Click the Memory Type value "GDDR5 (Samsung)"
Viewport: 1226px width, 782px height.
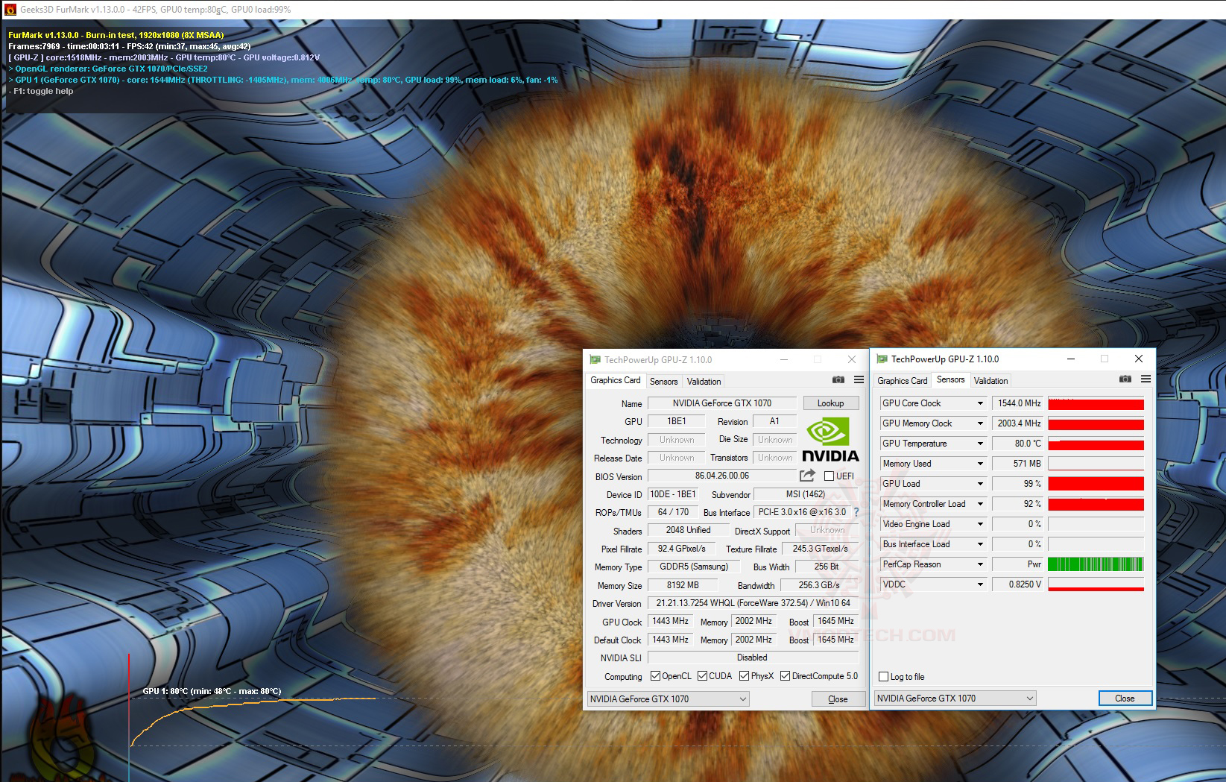(x=694, y=567)
